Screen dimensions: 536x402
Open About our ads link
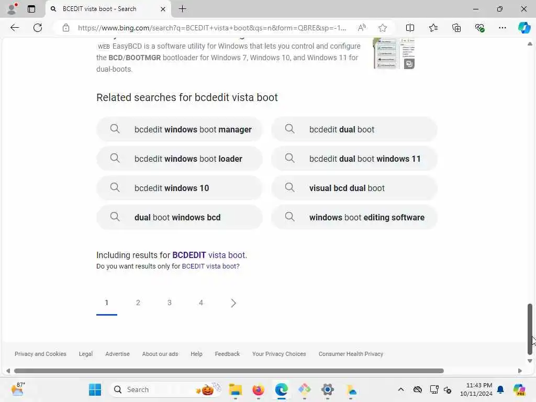point(160,354)
